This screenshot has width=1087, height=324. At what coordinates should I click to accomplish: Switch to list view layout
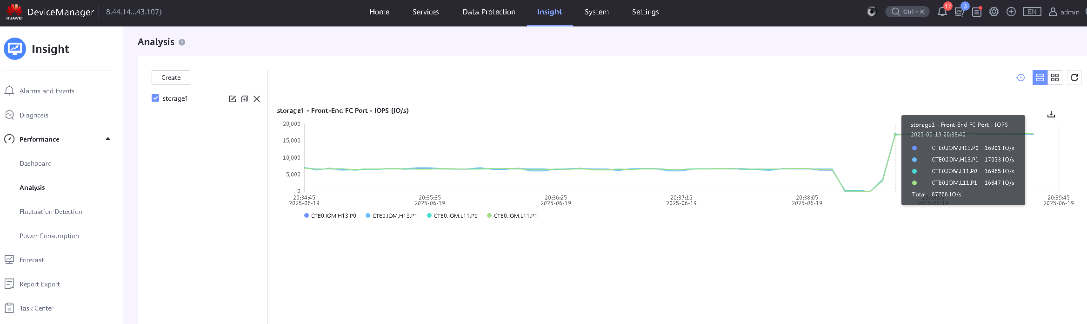coord(1040,78)
